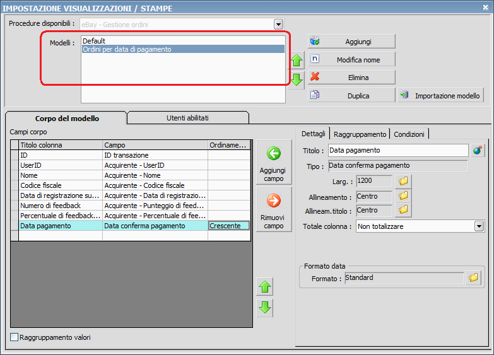Open folder icon next to Formato field
This screenshot has height=355, width=494.
473,277
